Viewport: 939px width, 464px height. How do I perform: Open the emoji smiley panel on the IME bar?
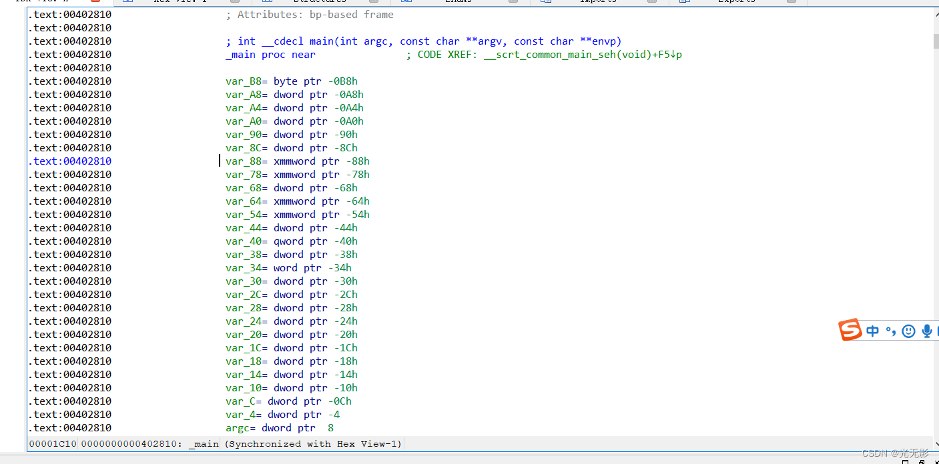[908, 331]
